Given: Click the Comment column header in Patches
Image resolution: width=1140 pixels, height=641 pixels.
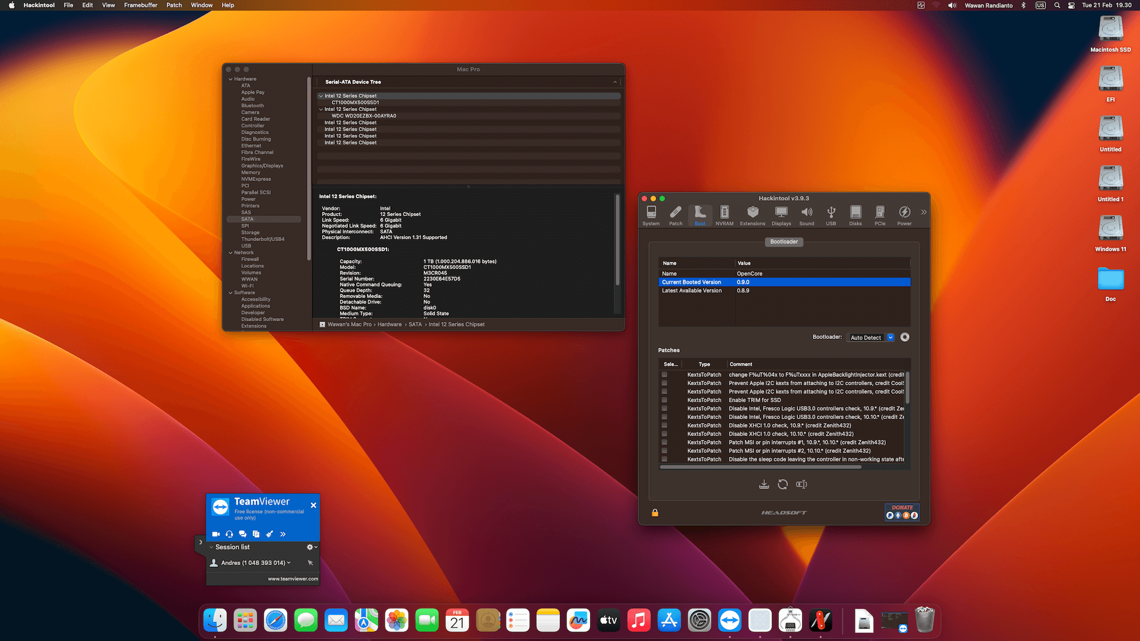Looking at the screenshot, I should [741, 364].
